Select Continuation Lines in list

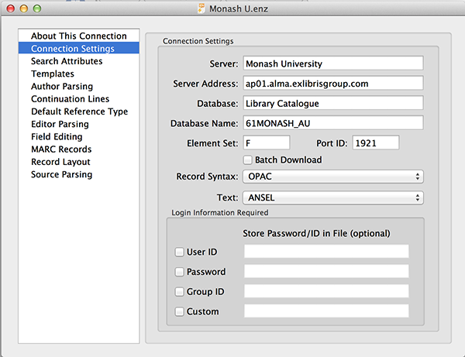(x=78, y=98)
